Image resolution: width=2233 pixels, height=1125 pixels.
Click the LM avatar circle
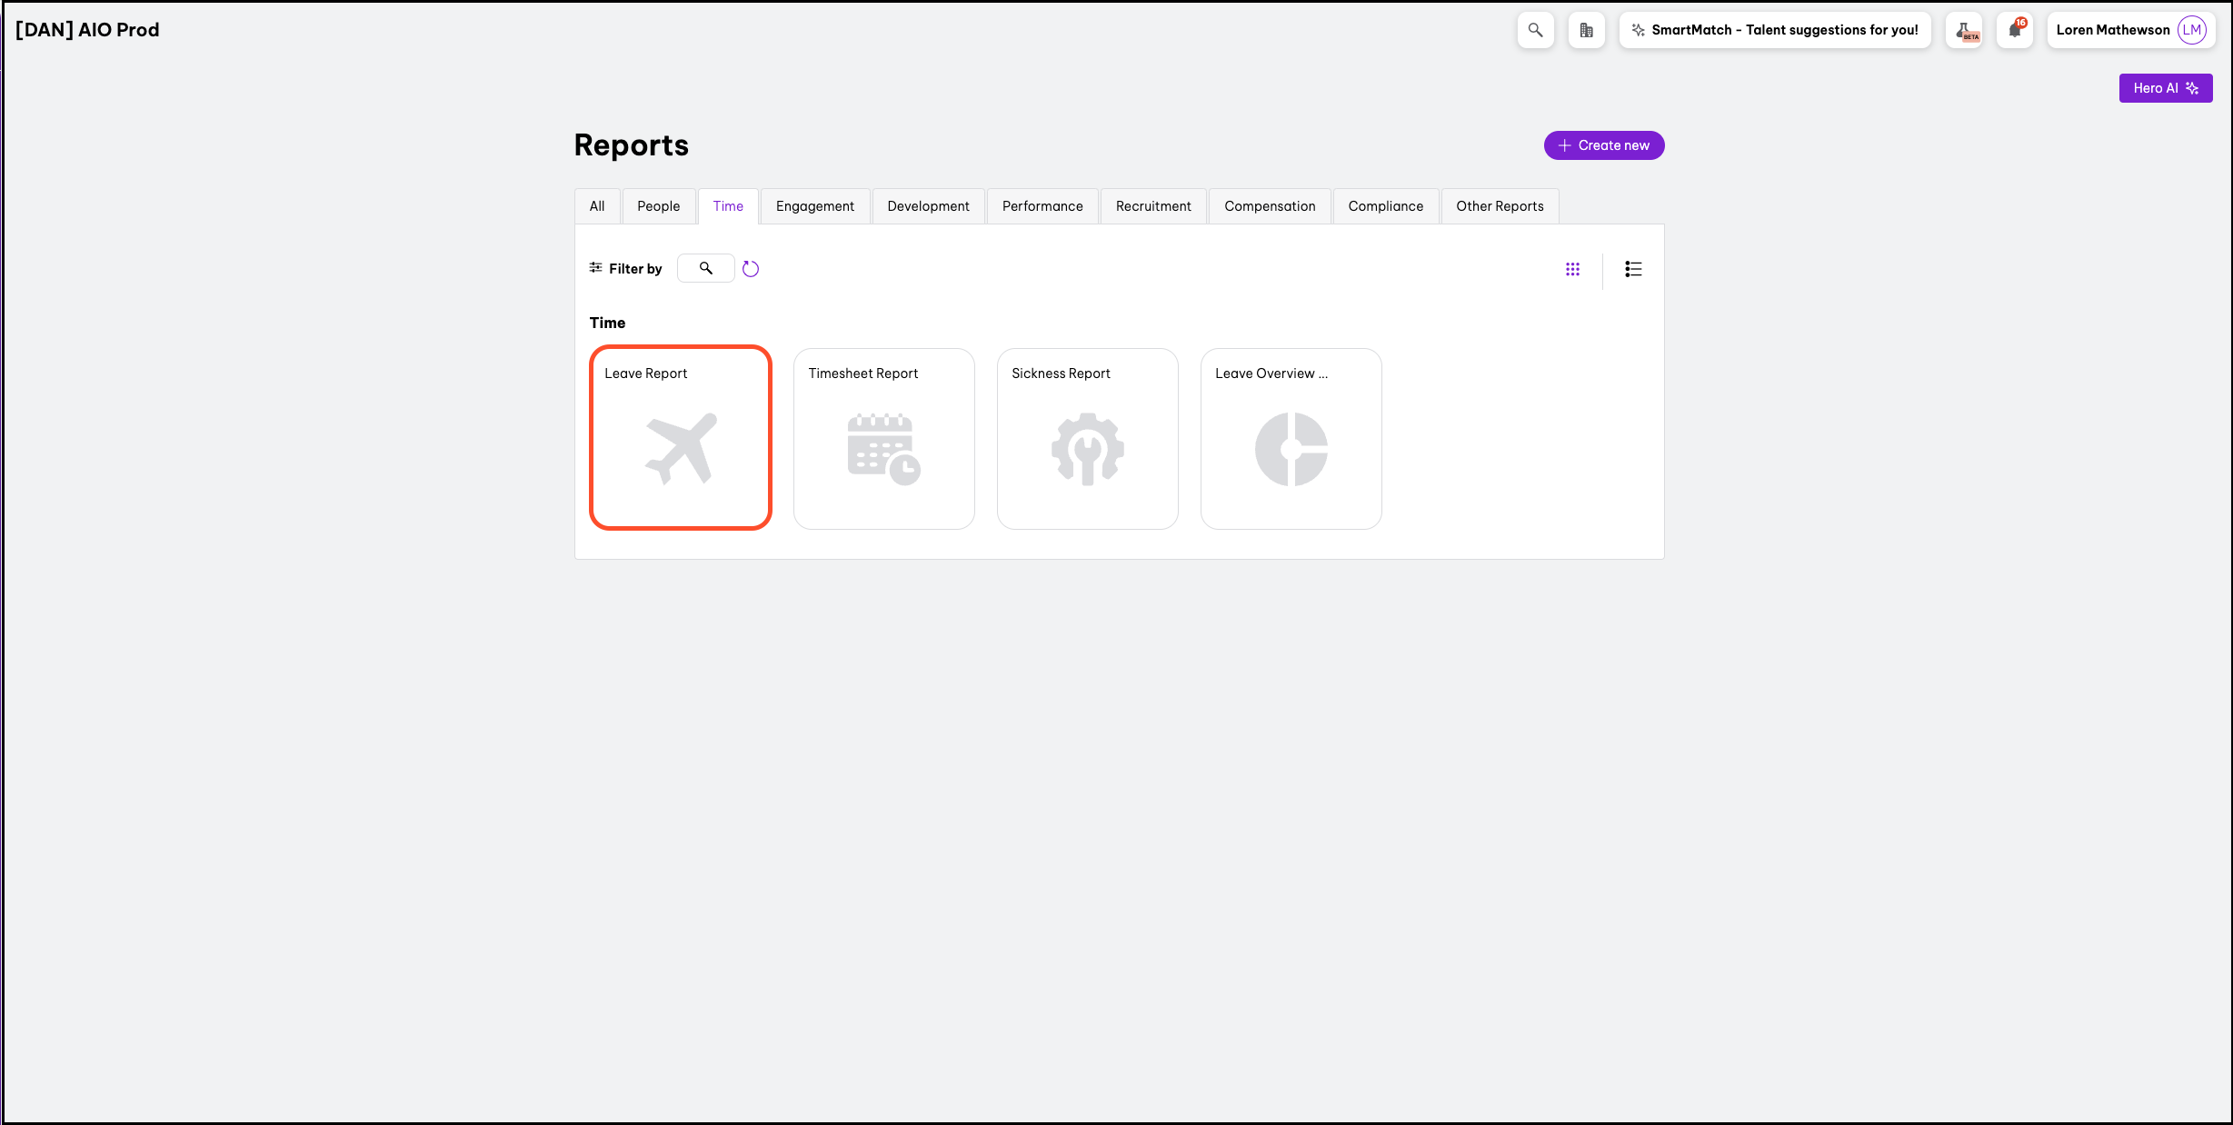pyautogui.click(x=2192, y=30)
